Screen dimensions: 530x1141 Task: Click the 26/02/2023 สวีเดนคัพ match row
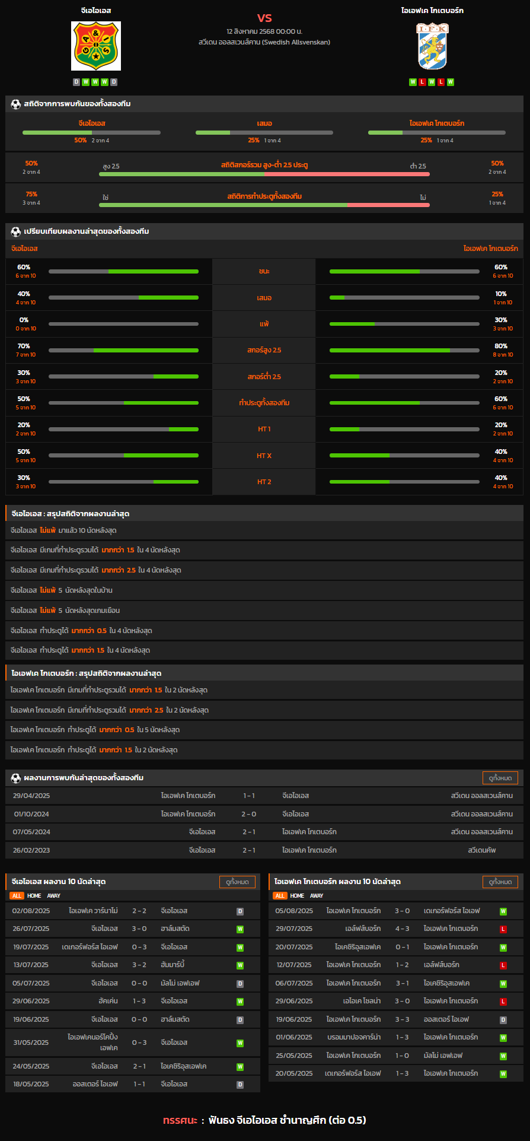click(x=264, y=850)
